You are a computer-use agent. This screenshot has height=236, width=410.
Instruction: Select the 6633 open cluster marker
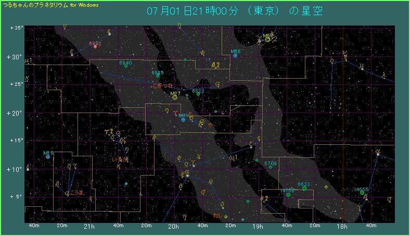tap(304, 188)
